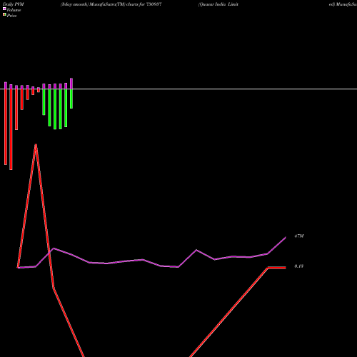Click the Quasar India company name text
The width and height of the screenshot is (357, 357).
(x=218, y=4)
